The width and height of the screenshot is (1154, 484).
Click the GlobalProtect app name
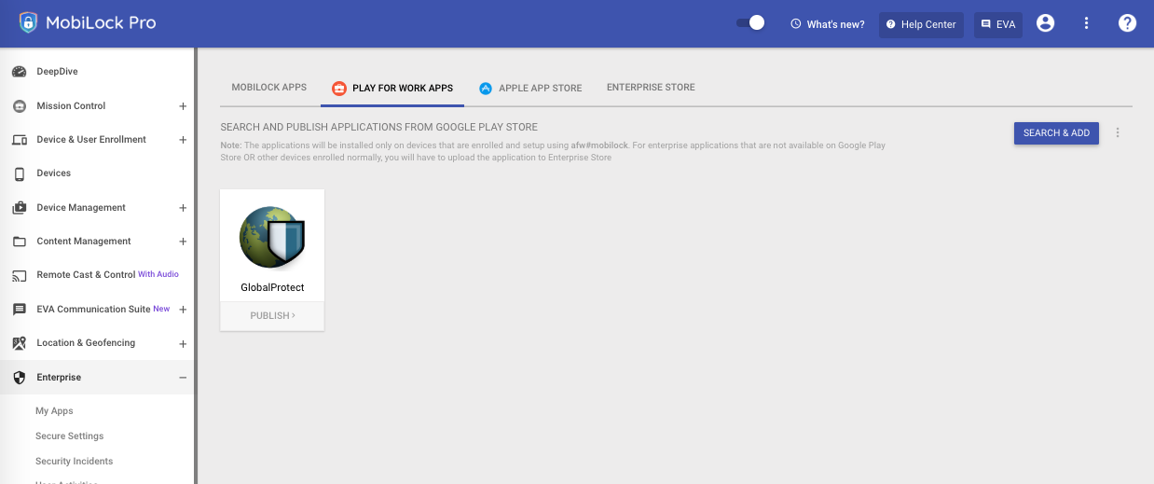click(272, 287)
